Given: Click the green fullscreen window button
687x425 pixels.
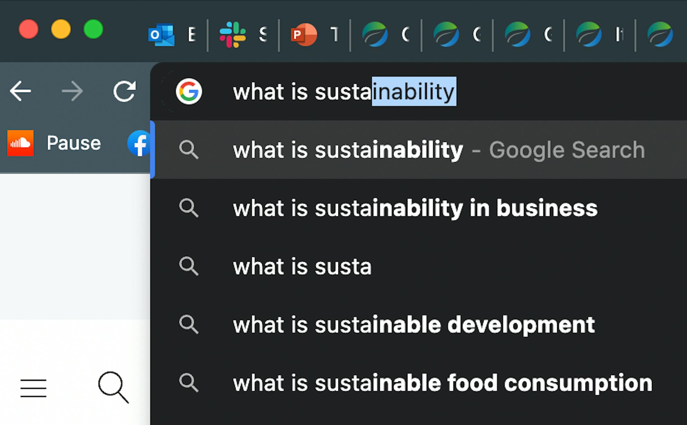Looking at the screenshot, I should tap(93, 29).
